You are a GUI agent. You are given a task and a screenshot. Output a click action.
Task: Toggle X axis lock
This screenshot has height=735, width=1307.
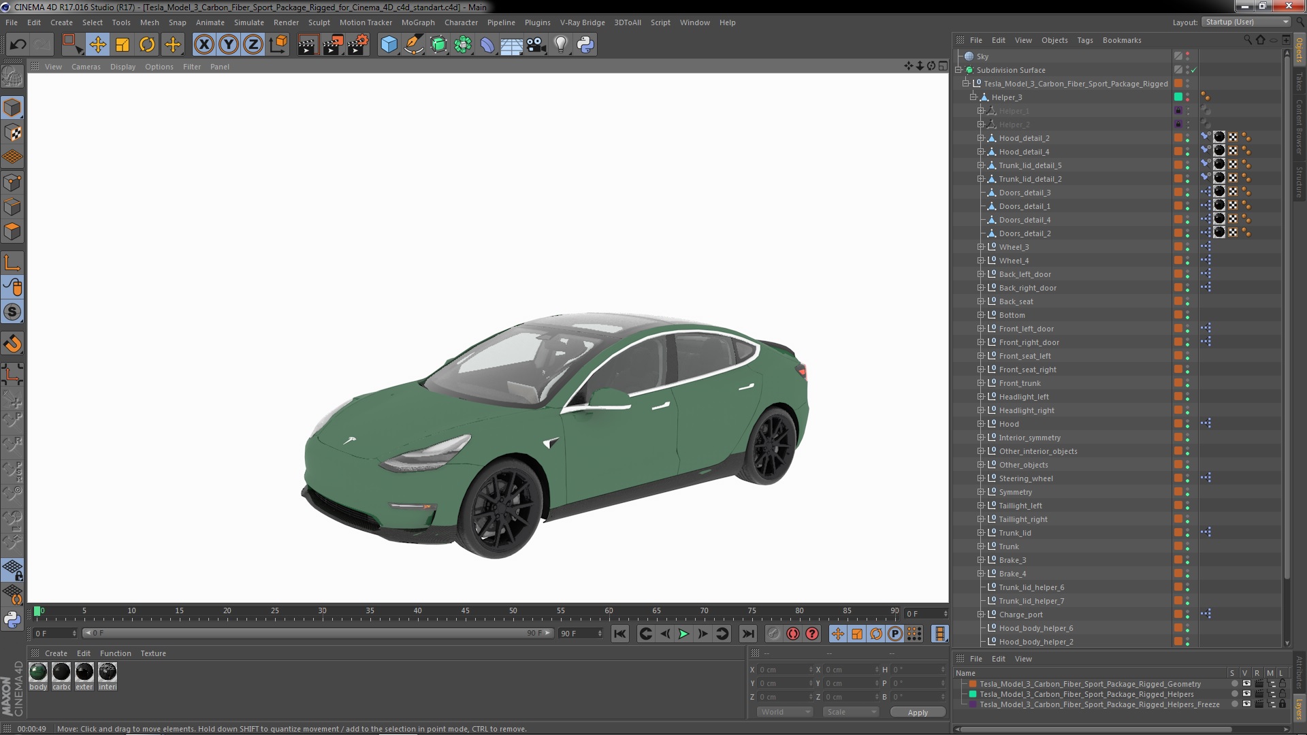tap(204, 45)
